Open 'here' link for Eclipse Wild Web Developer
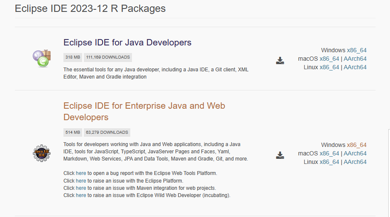 tap(81, 195)
